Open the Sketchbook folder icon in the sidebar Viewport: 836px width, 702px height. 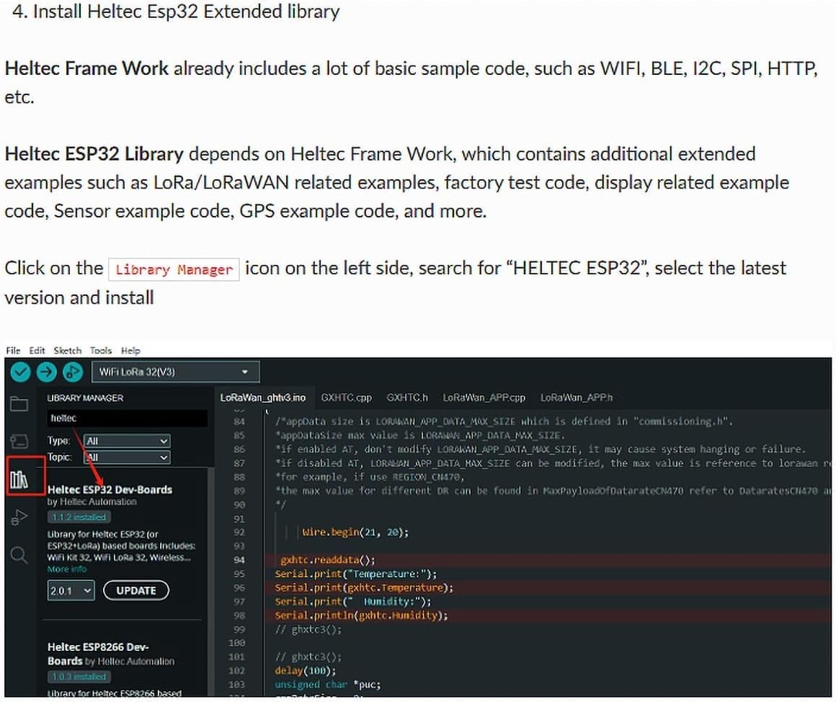pos(19,404)
